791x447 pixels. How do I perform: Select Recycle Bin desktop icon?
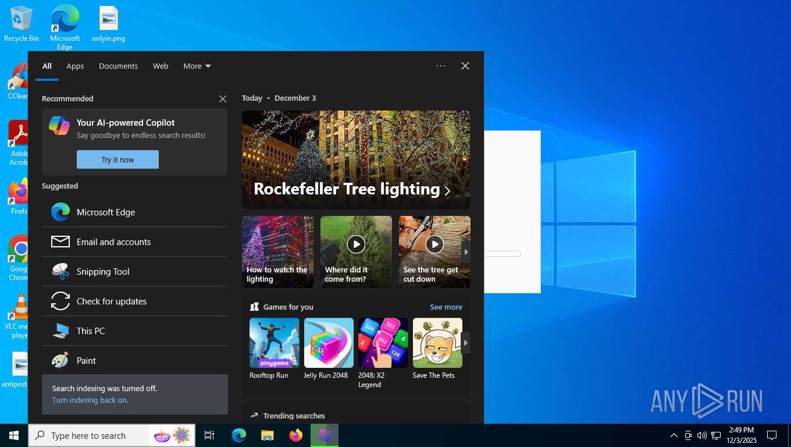22,24
